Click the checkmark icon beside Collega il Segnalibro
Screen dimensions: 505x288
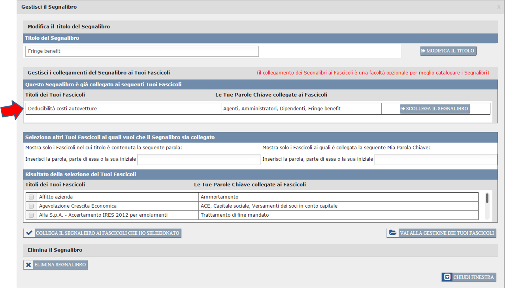(x=29, y=233)
